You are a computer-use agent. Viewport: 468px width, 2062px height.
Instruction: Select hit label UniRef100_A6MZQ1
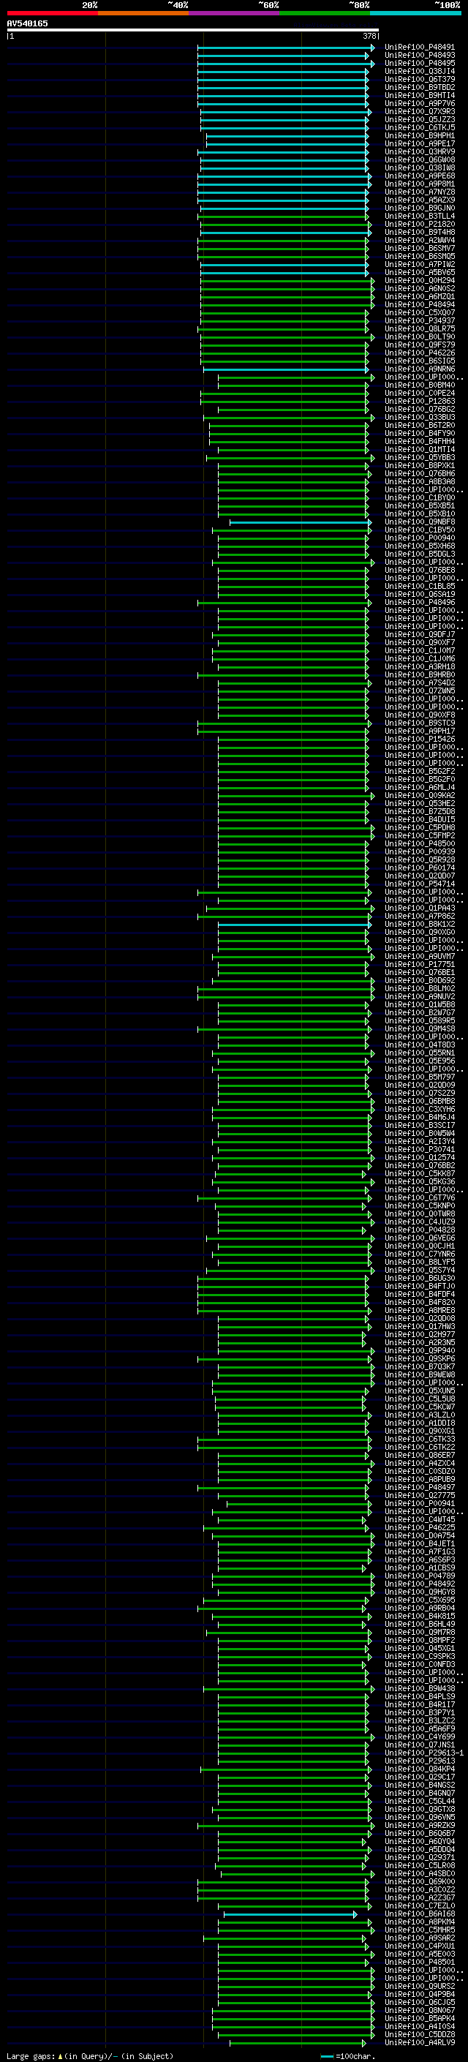click(420, 297)
